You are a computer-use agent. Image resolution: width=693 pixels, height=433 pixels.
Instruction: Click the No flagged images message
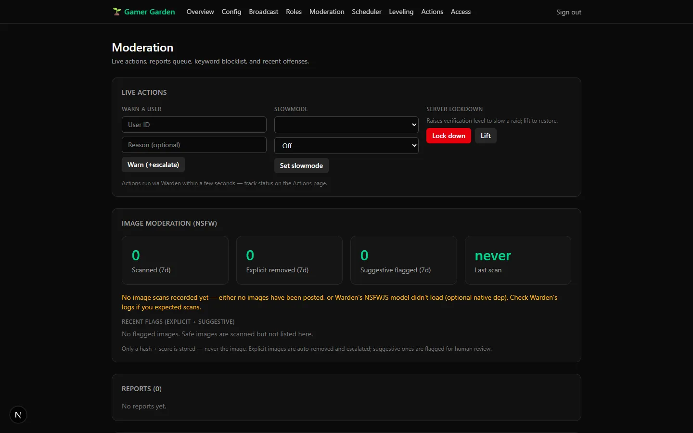(x=217, y=334)
